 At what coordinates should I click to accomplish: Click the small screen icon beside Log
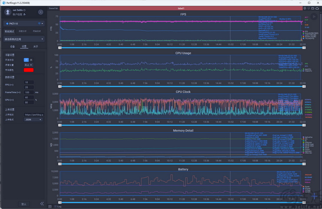coord(50,206)
